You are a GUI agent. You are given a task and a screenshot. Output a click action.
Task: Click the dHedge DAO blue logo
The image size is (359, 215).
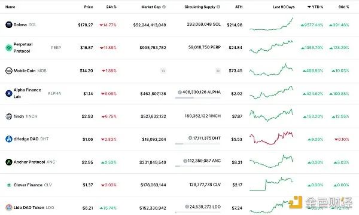click(9, 139)
